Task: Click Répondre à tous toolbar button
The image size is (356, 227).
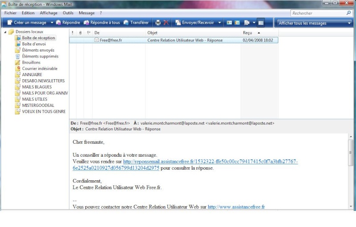Action: click(x=102, y=22)
